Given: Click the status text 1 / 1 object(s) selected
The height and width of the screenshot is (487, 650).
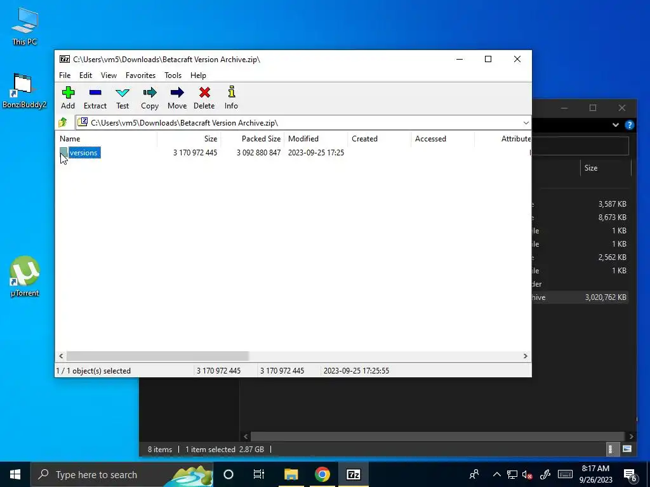Looking at the screenshot, I should [93, 371].
